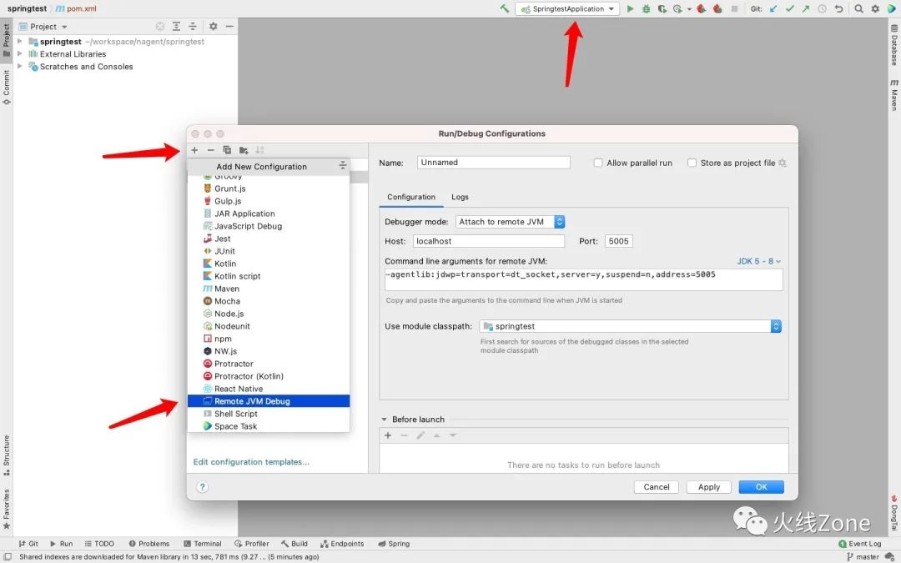Click the master branch in status bar
Image resolution: width=901 pixels, height=563 pixels.
(x=863, y=556)
